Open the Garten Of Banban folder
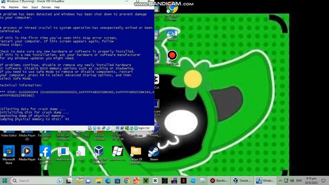 click(x=136, y=153)
